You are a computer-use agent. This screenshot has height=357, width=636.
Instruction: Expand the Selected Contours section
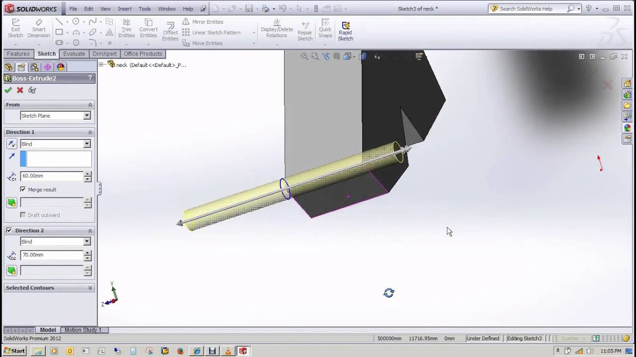[90, 288]
